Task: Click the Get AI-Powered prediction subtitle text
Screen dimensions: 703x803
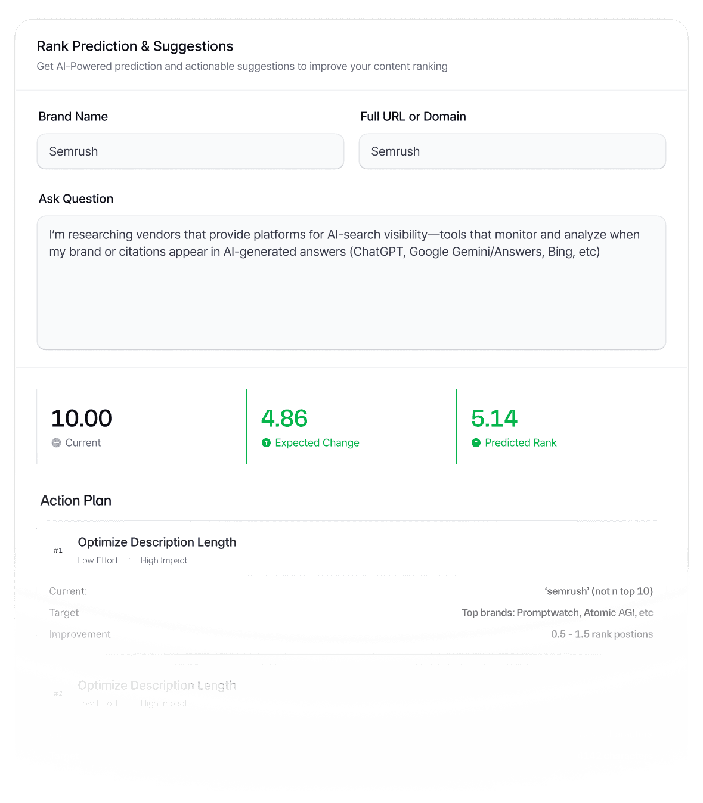Action: 242,66
